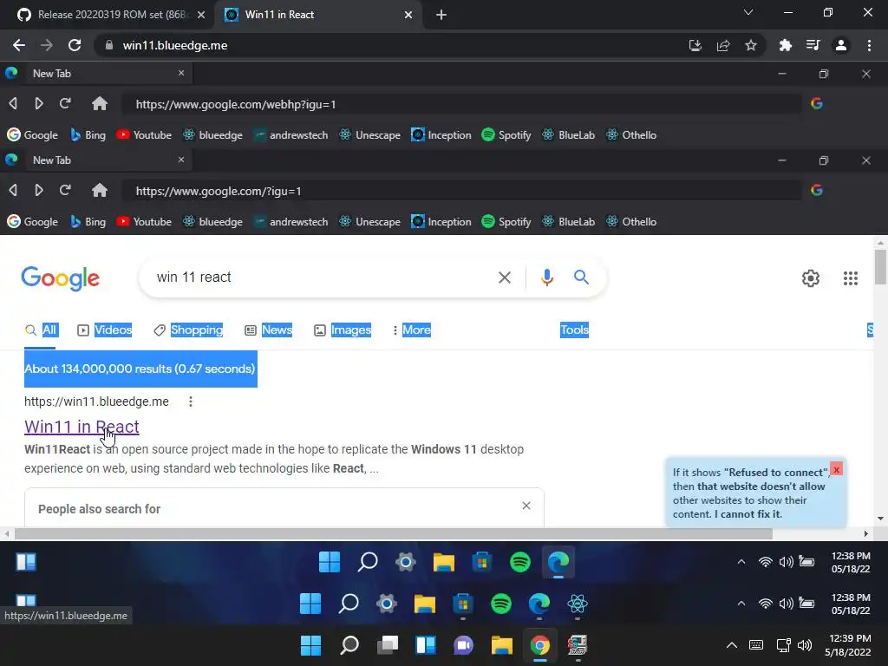The width and height of the screenshot is (888, 666).
Task: Expand the More menu in Google results
Action: pyautogui.click(x=412, y=330)
